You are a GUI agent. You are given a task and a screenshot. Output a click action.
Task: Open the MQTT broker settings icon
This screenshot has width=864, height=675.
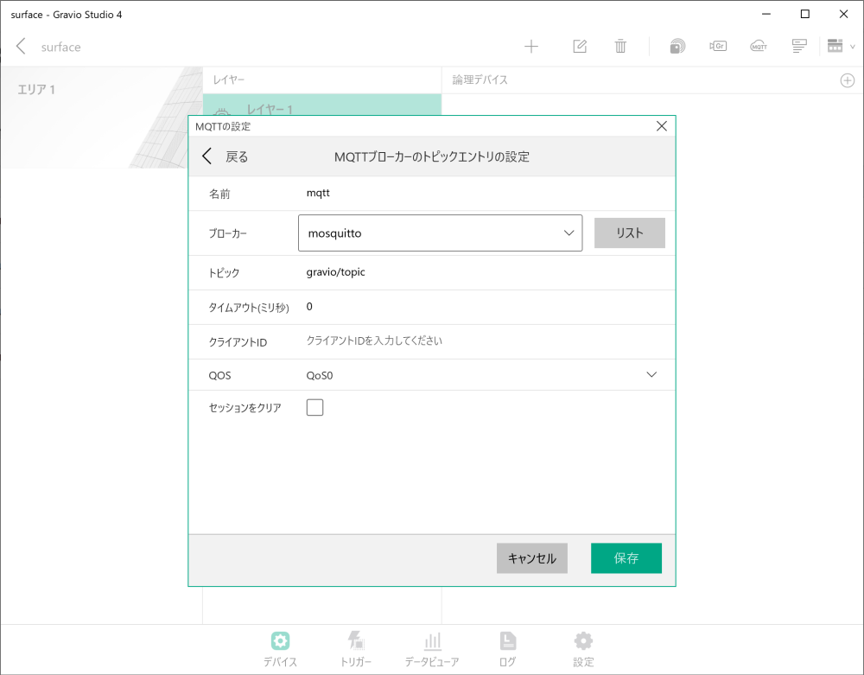[759, 45]
